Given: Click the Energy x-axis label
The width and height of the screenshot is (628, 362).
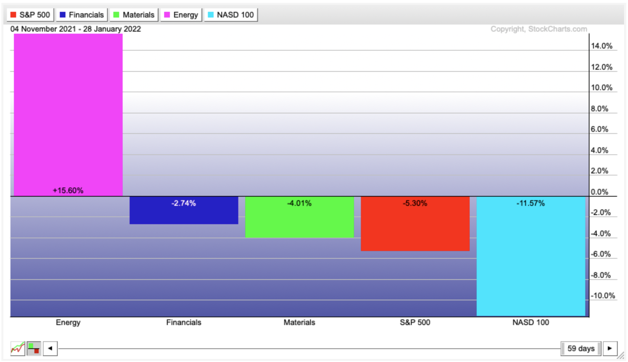Looking at the screenshot, I should tap(68, 322).
